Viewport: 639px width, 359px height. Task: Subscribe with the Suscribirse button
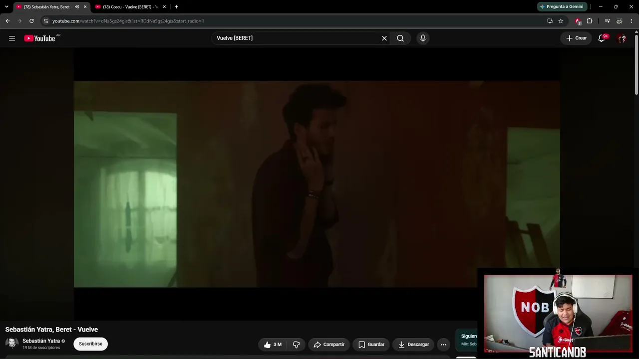[x=90, y=344]
